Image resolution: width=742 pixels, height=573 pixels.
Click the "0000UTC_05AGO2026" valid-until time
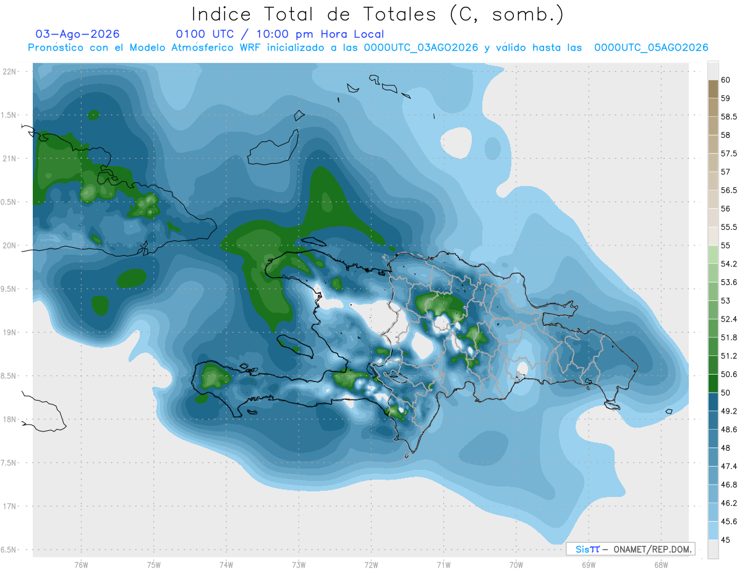click(x=651, y=48)
